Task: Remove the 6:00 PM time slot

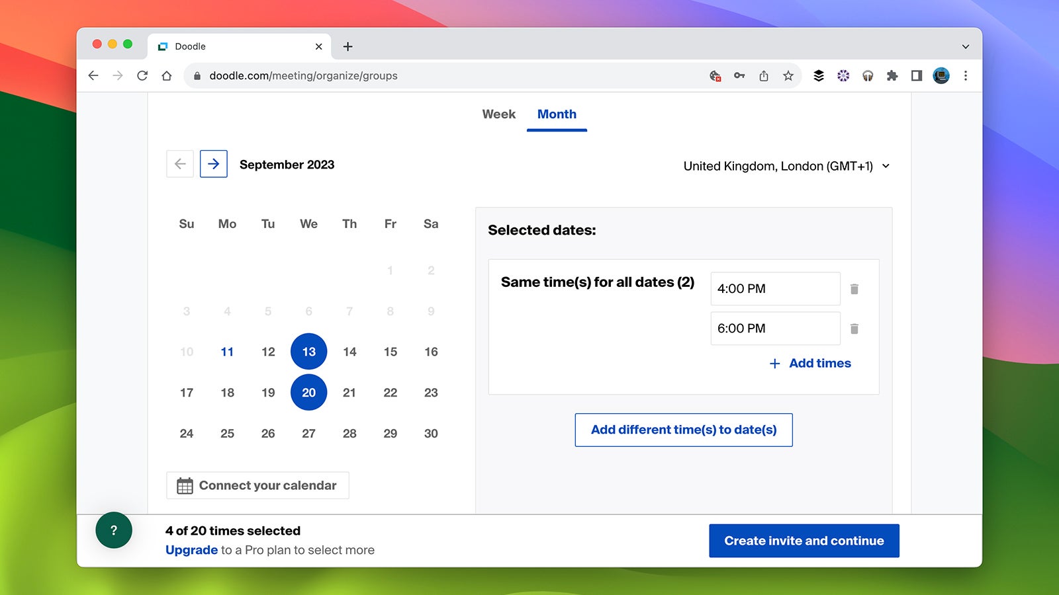Action: (x=854, y=329)
